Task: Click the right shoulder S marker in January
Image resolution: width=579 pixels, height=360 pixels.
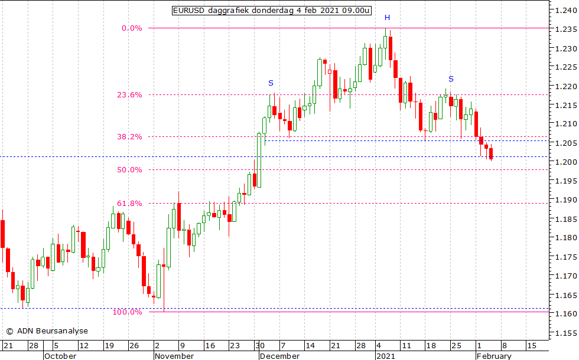Action: pyautogui.click(x=451, y=79)
